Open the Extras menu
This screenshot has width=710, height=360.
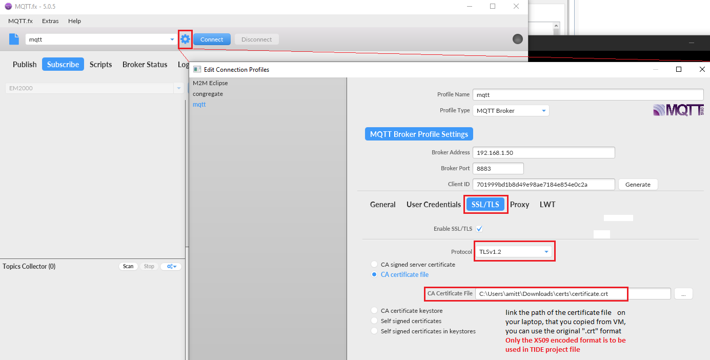[x=50, y=21]
